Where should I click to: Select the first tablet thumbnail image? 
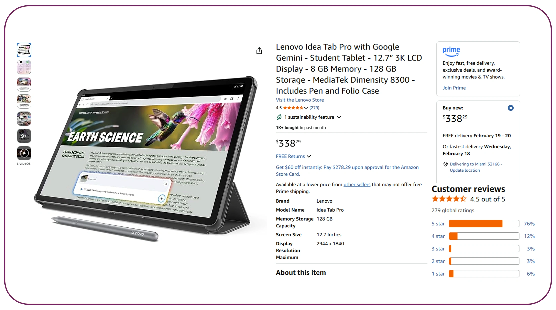(x=24, y=50)
